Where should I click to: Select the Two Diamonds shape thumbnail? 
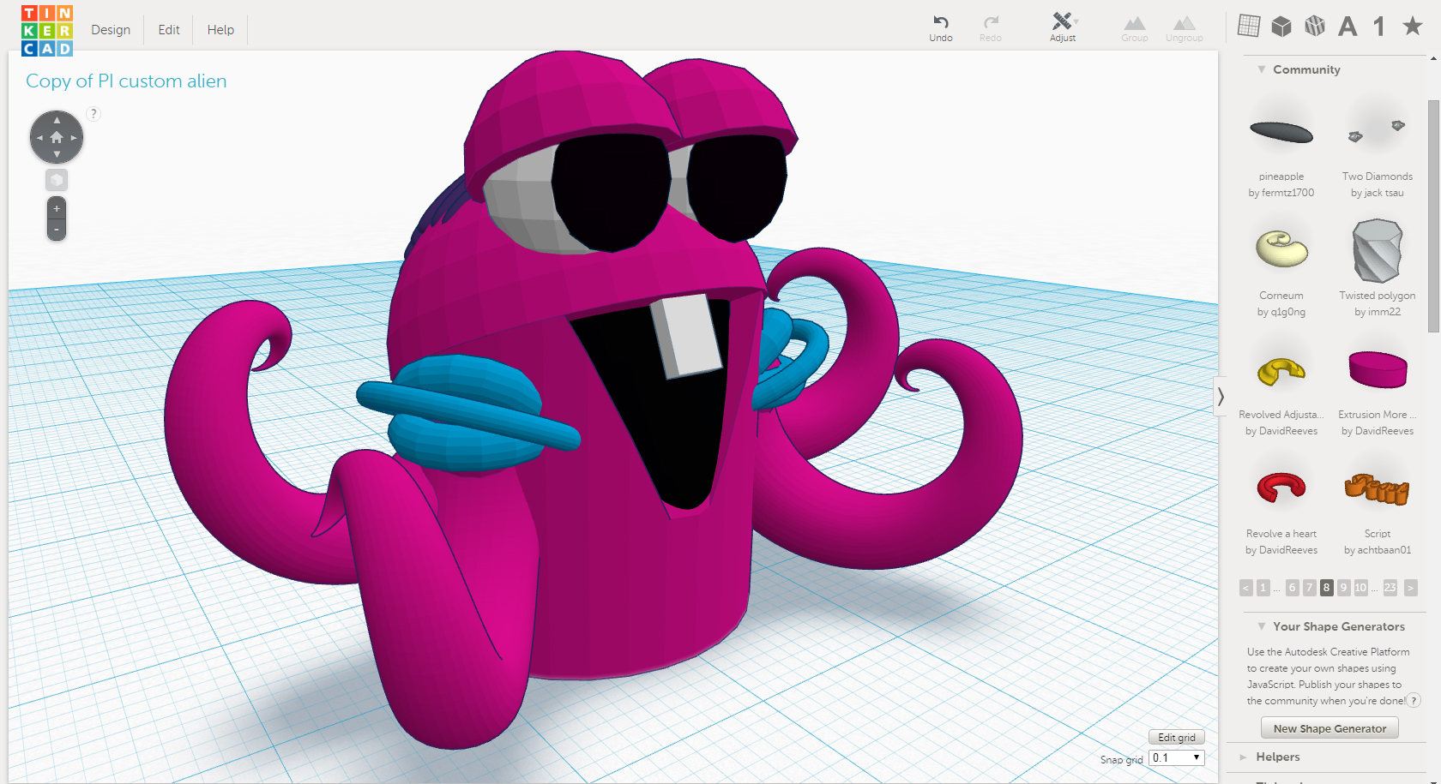tap(1378, 132)
